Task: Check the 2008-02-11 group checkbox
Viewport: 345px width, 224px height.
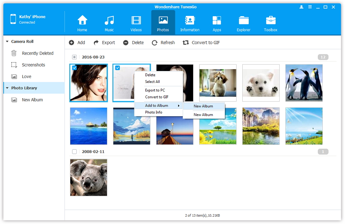Action: pyautogui.click(x=74, y=152)
